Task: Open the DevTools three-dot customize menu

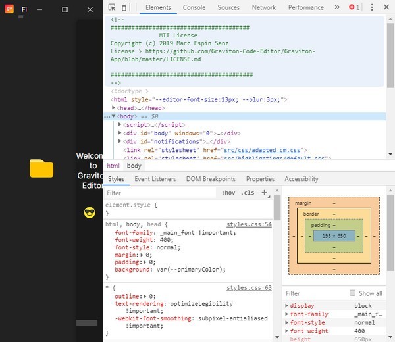Action: coord(373,7)
